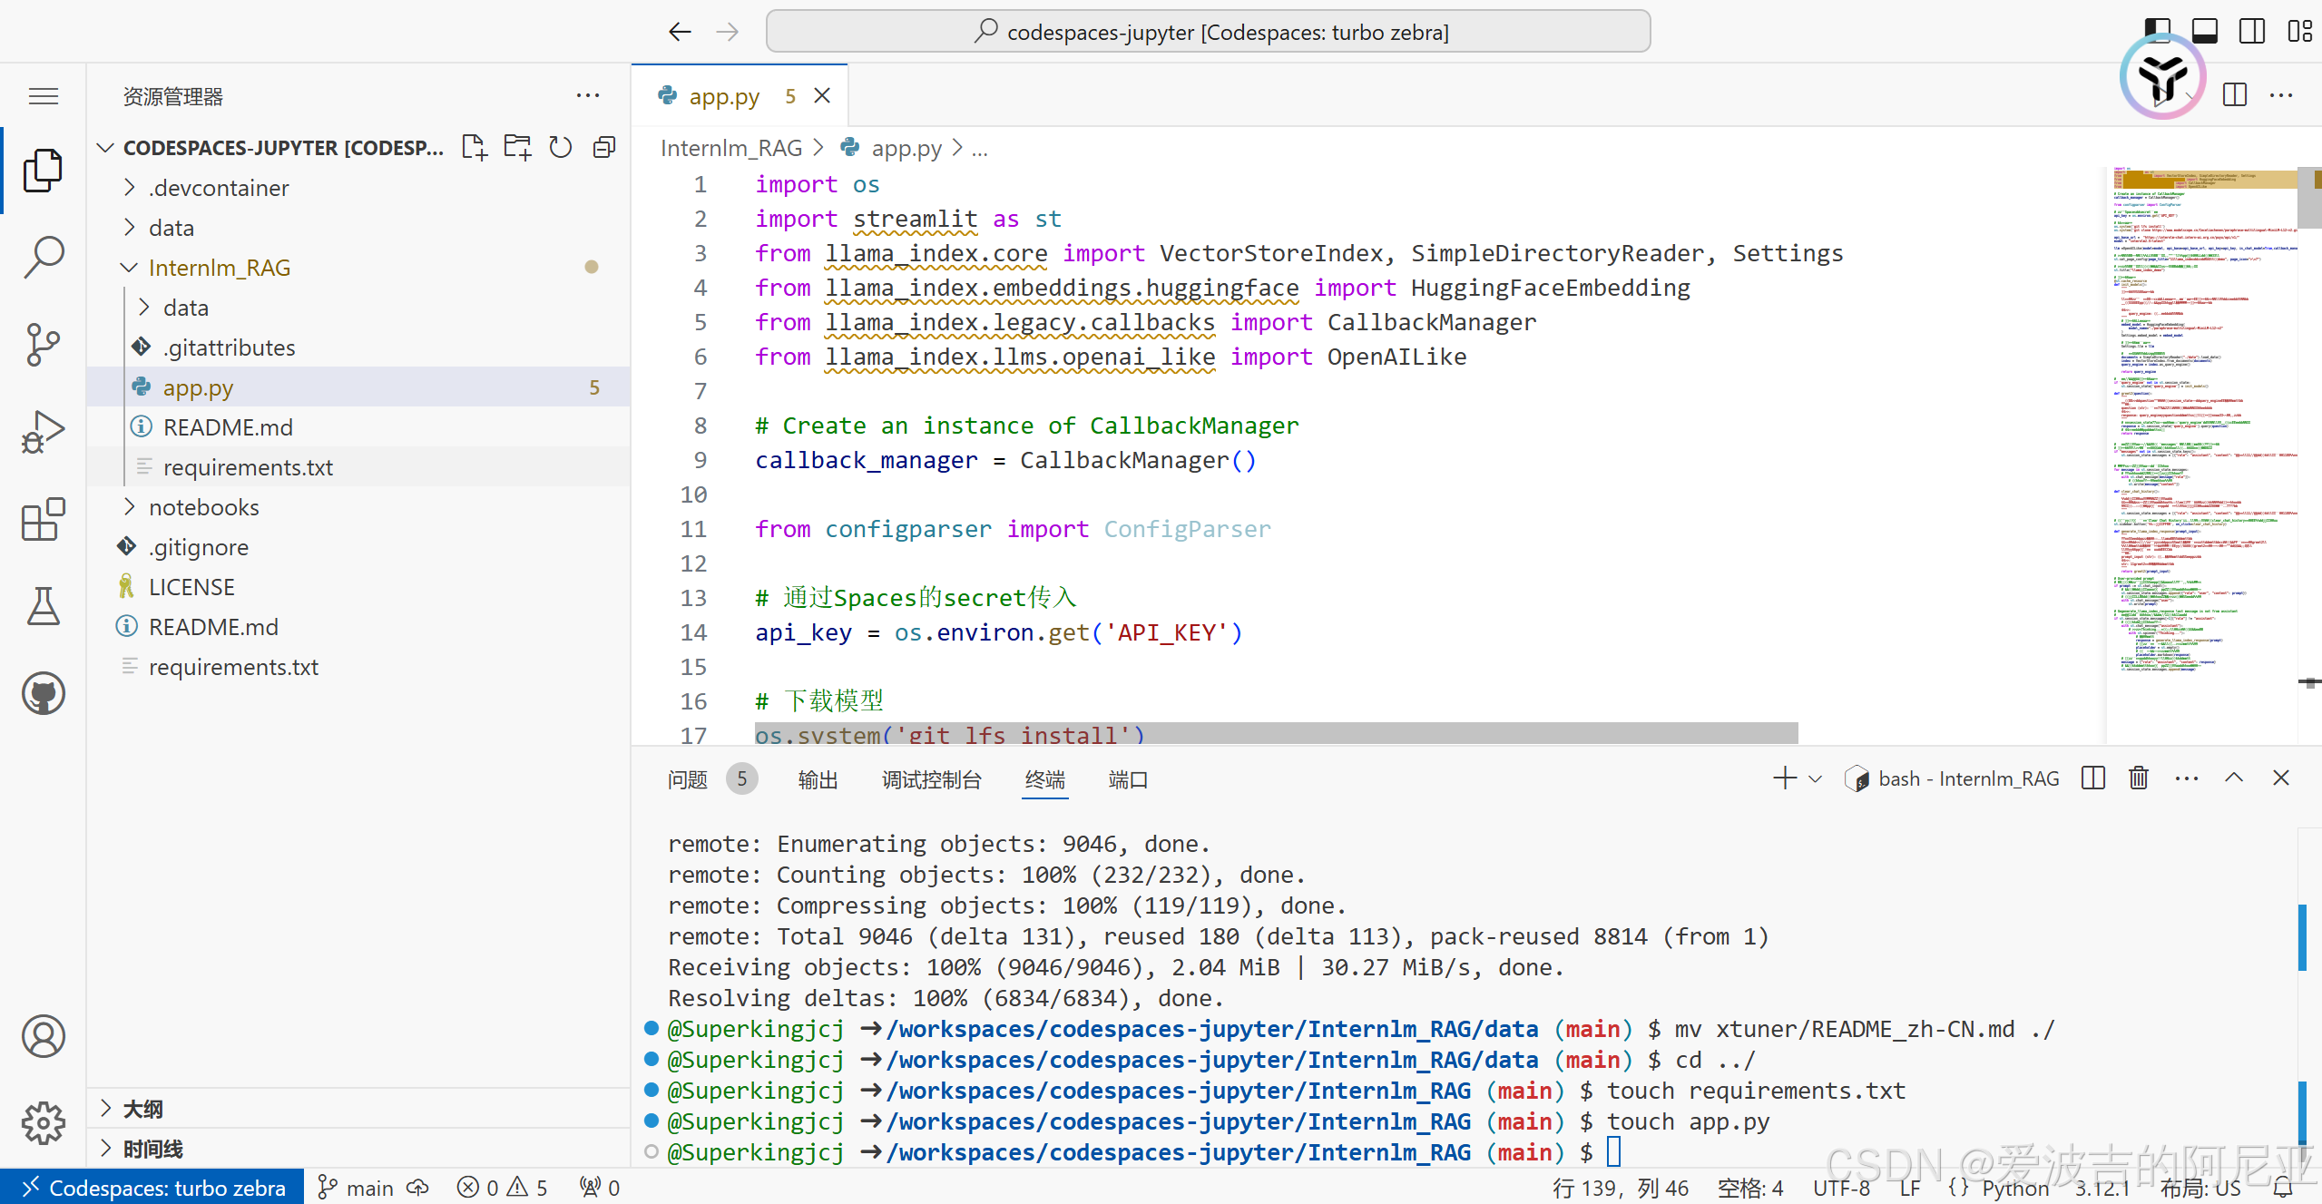This screenshot has height=1204, width=2322.
Task: Open the Search view in activity bar
Action: (43, 257)
